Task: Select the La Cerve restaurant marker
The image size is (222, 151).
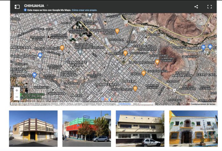Action: 125,53
